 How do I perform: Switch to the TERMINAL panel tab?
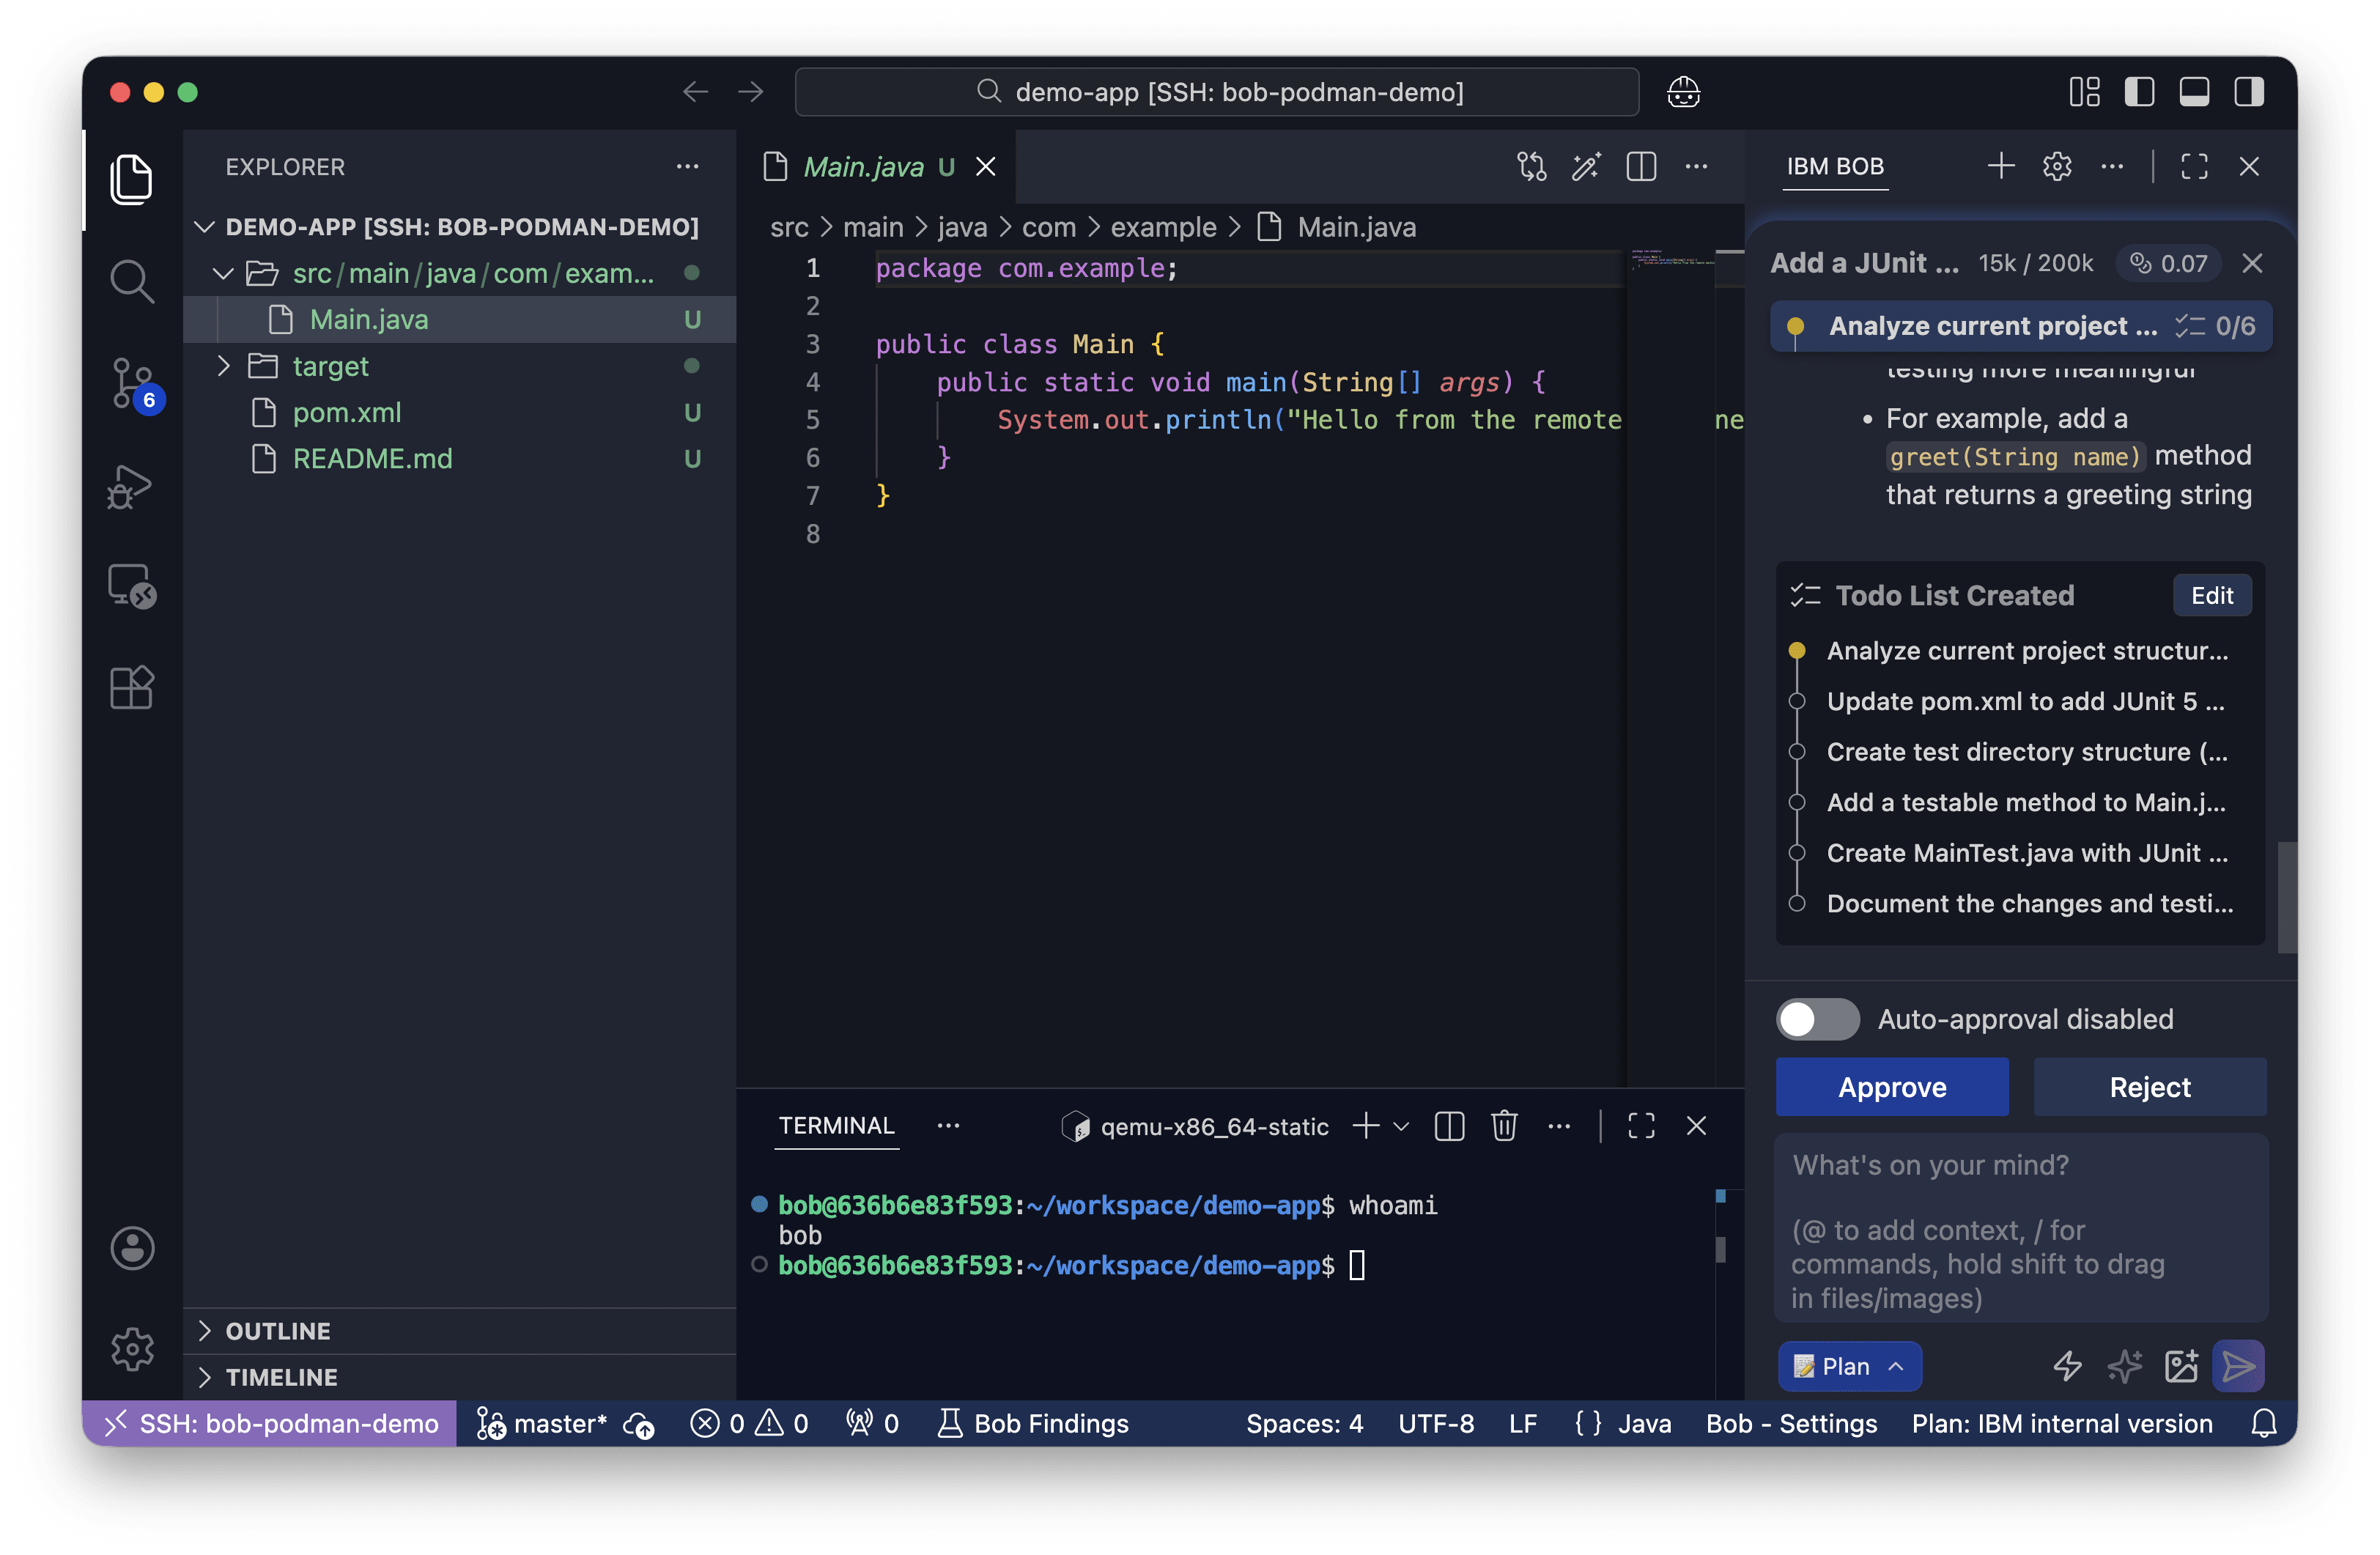(836, 1126)
